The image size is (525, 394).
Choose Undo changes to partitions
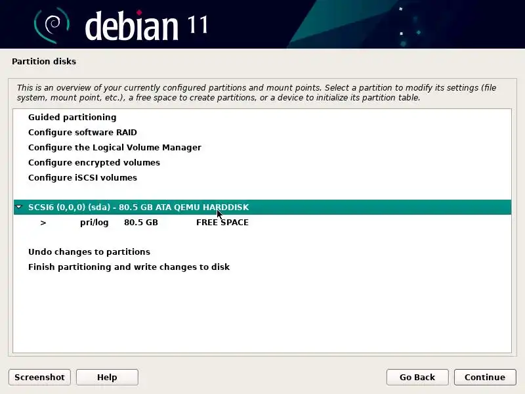pyautogui.click(x=89, y=252)
